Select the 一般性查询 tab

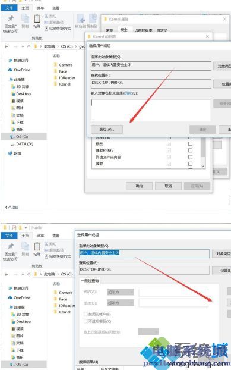[x=90, y=281]
